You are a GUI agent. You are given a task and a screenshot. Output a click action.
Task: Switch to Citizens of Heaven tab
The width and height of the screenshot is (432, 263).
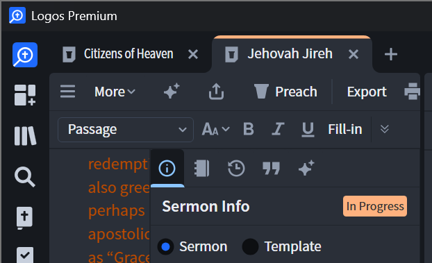tap(128, 53)
